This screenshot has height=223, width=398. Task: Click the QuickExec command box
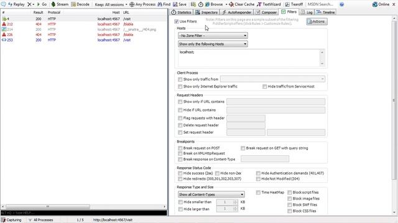83,213
